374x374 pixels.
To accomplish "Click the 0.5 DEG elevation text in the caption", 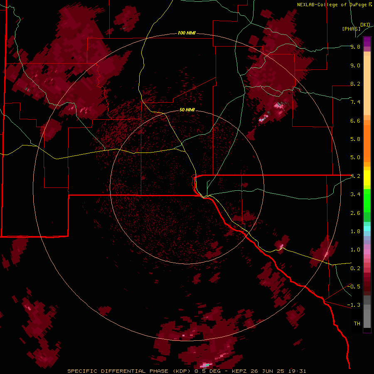I will pos(208,371).
